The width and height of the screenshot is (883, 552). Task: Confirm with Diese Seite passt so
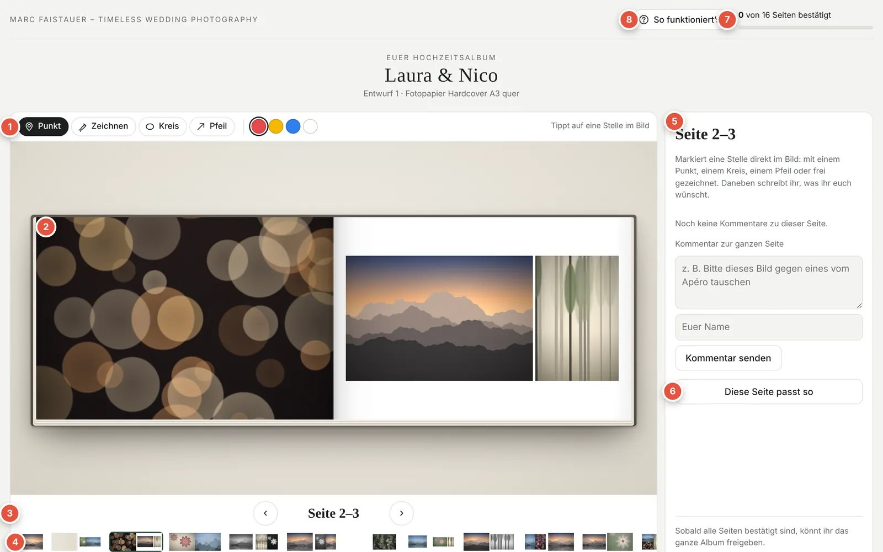[x=769, y=392]
